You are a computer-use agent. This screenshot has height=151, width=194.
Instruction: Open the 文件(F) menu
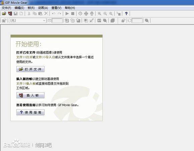click(6, 8)
